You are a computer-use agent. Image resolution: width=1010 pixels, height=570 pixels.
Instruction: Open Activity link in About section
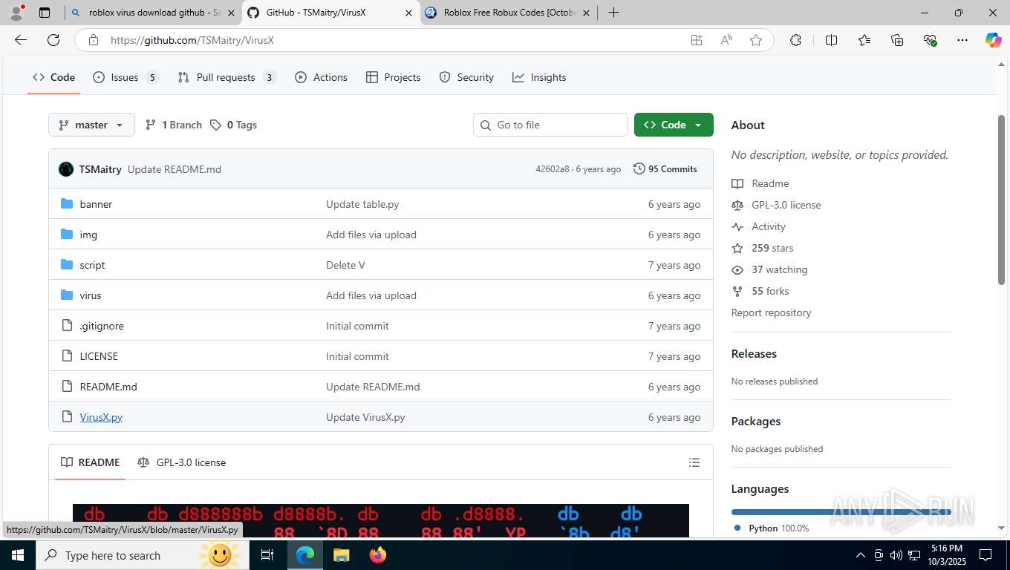tap(769, 226)
